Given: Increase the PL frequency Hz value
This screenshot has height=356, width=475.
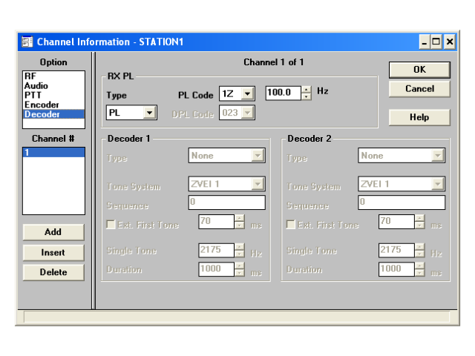Looking at the screenshot, I should pyautogui.click(x=307, y=90).
